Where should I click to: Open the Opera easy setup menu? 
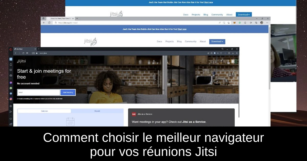coord(237,53)
